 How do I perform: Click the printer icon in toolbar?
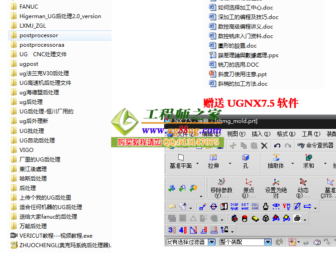pyautogui.click(x=297, y=219)
